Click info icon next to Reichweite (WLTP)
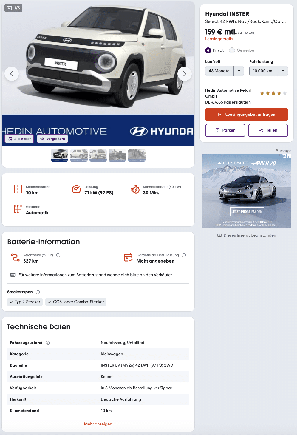Screen dimensions: 297x435 coord(58,255)
